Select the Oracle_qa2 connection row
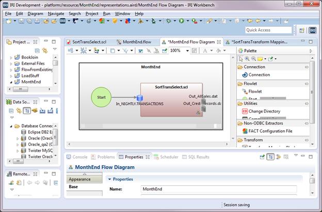The height and width of the screenshot is (212, 322). click(37, 145)
